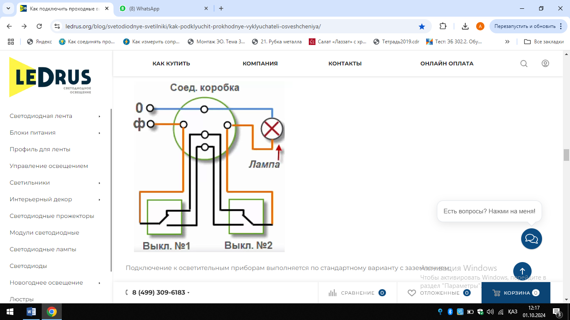Screen dimensions: 570x320
Task: Open Управление освещением category
Action: [x=49, y=166]
